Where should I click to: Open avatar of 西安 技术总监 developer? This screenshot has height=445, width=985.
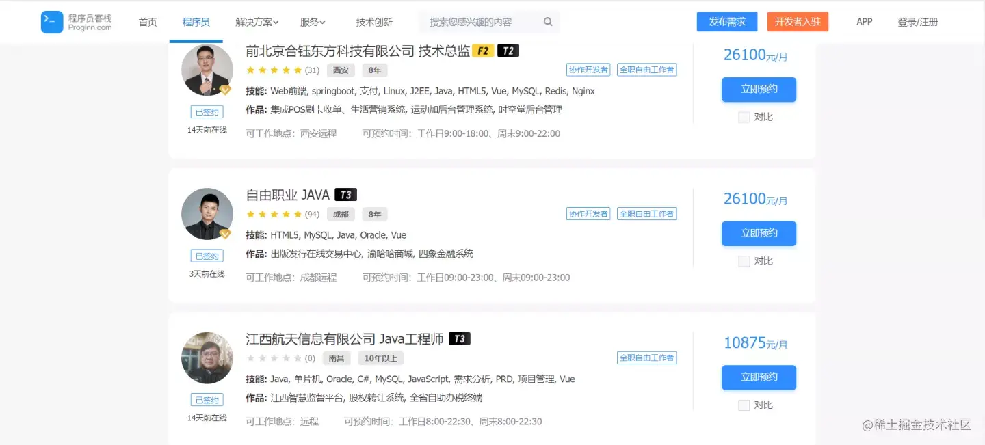207,70
